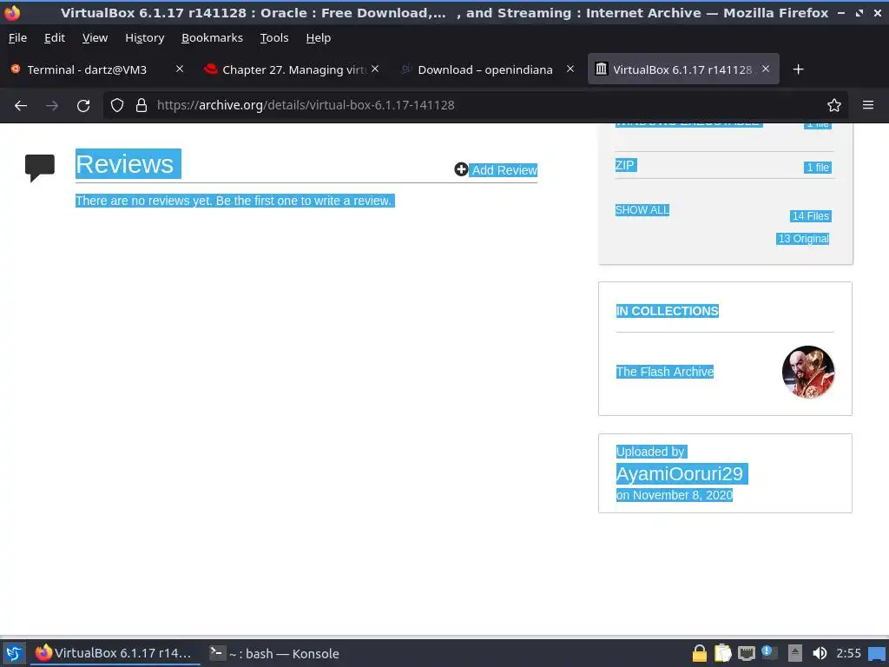Open the tracking protection shield icon

[117, 105]
